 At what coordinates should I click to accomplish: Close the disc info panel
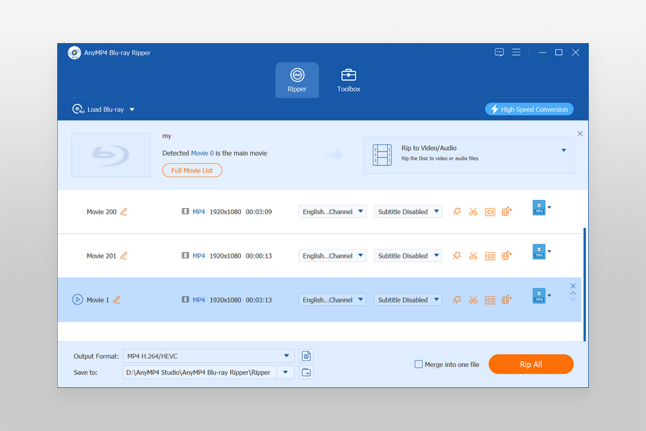pyautogui.click(x=580, y=133)
